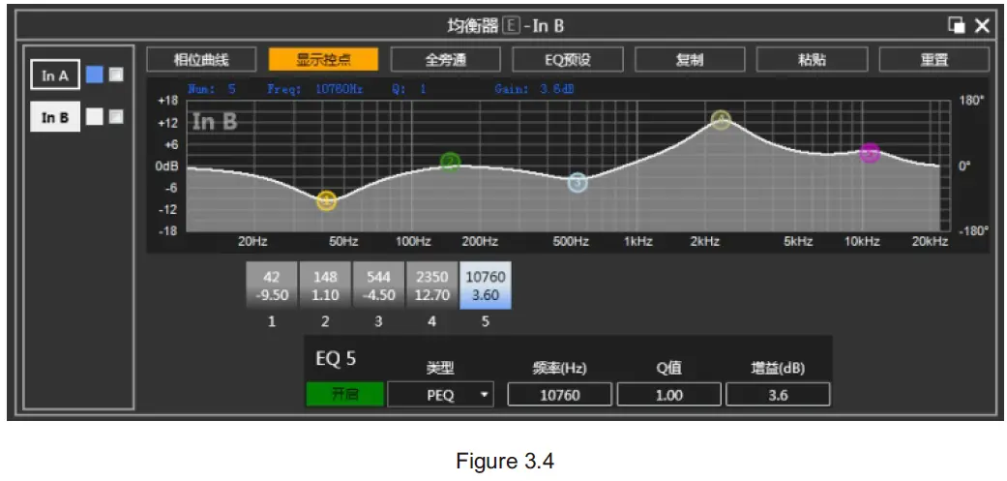Click the 'Q: 1' readout above the graph
The height and width of the screenshot is (481, 1007).
(x=409, y=89)
